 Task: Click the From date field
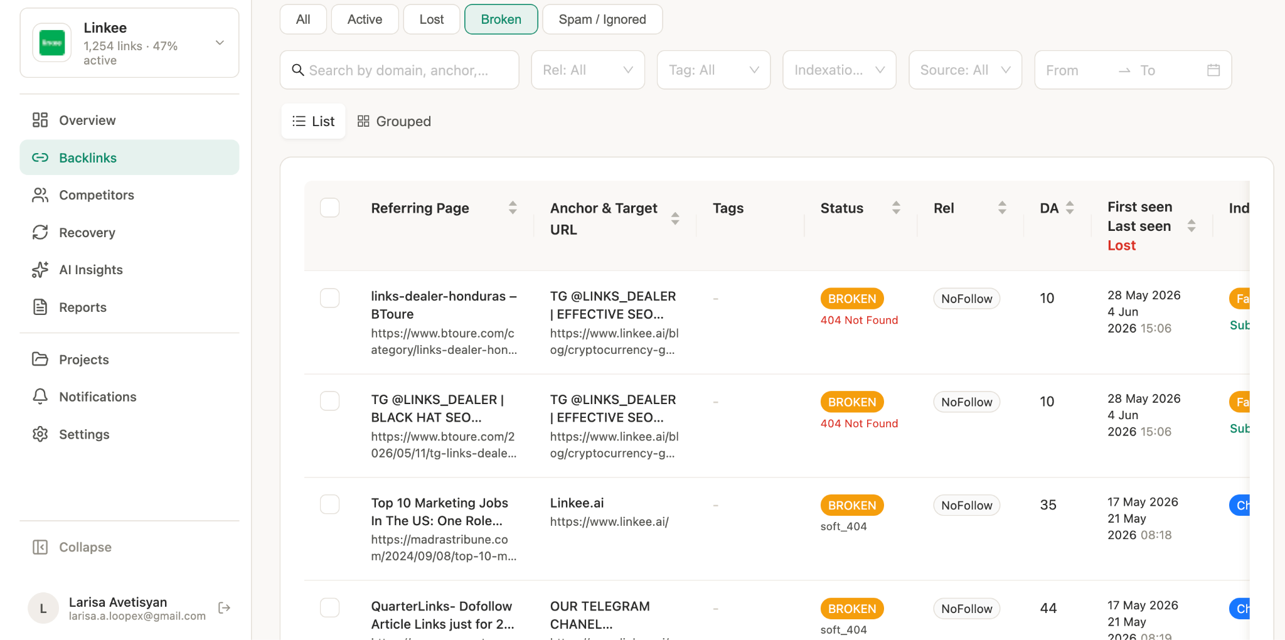point(1077,70)
